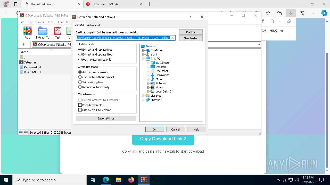Click the Windows Start button

click(6, 180)
